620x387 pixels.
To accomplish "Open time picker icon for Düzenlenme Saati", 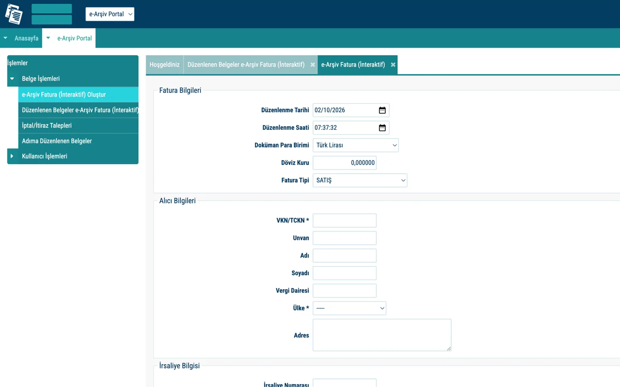I will 382,128.
